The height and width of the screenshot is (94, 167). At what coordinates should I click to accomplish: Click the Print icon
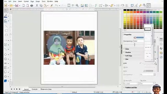(x=32, y=5)
